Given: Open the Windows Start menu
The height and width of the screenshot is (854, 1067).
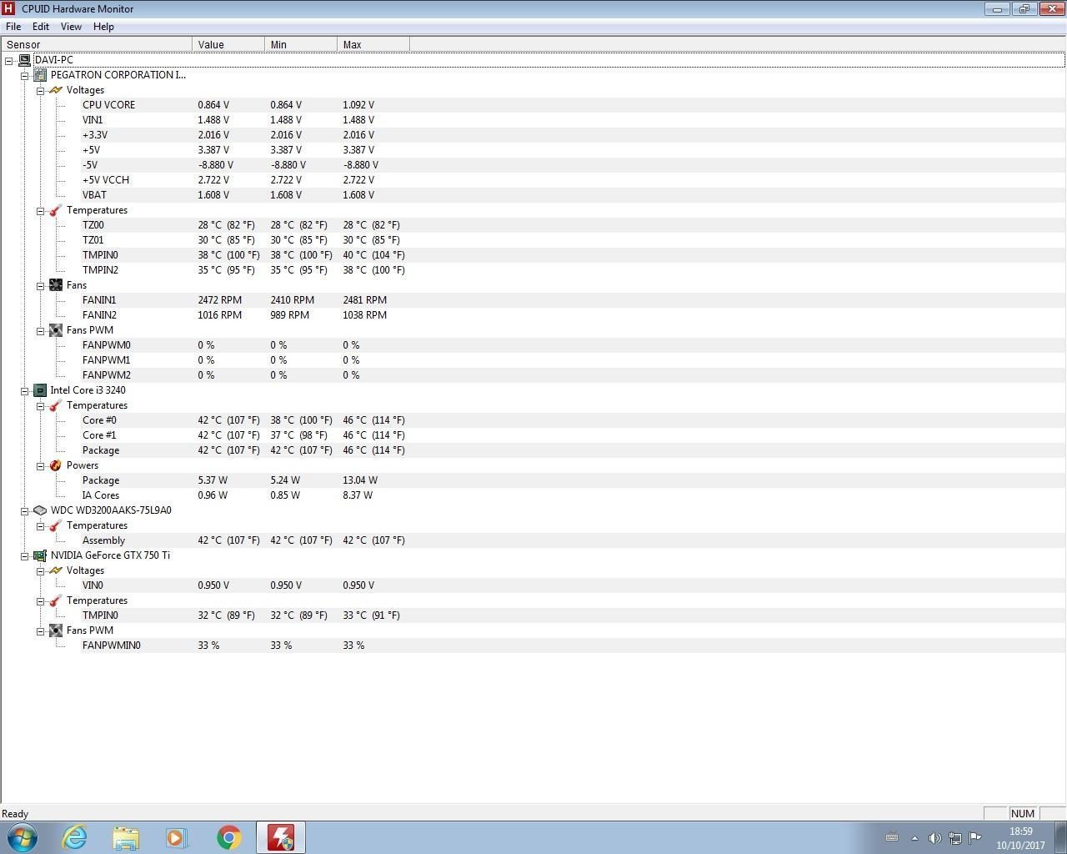Looking at the screenshot, I should point(23,837).
